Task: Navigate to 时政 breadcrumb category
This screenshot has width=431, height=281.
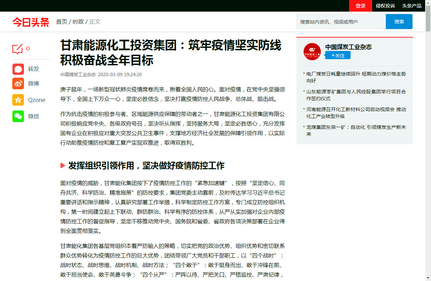Action: coord(78,22)
